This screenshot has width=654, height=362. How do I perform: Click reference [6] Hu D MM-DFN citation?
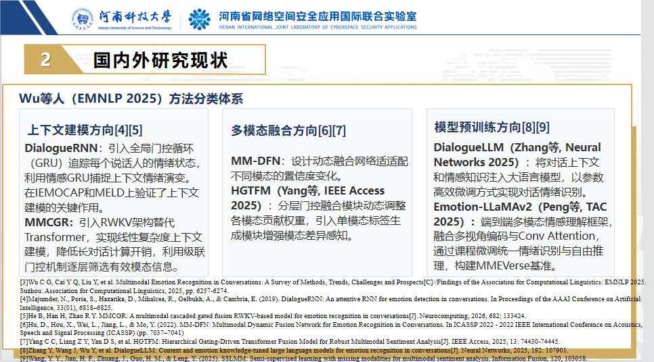(331, 328)
